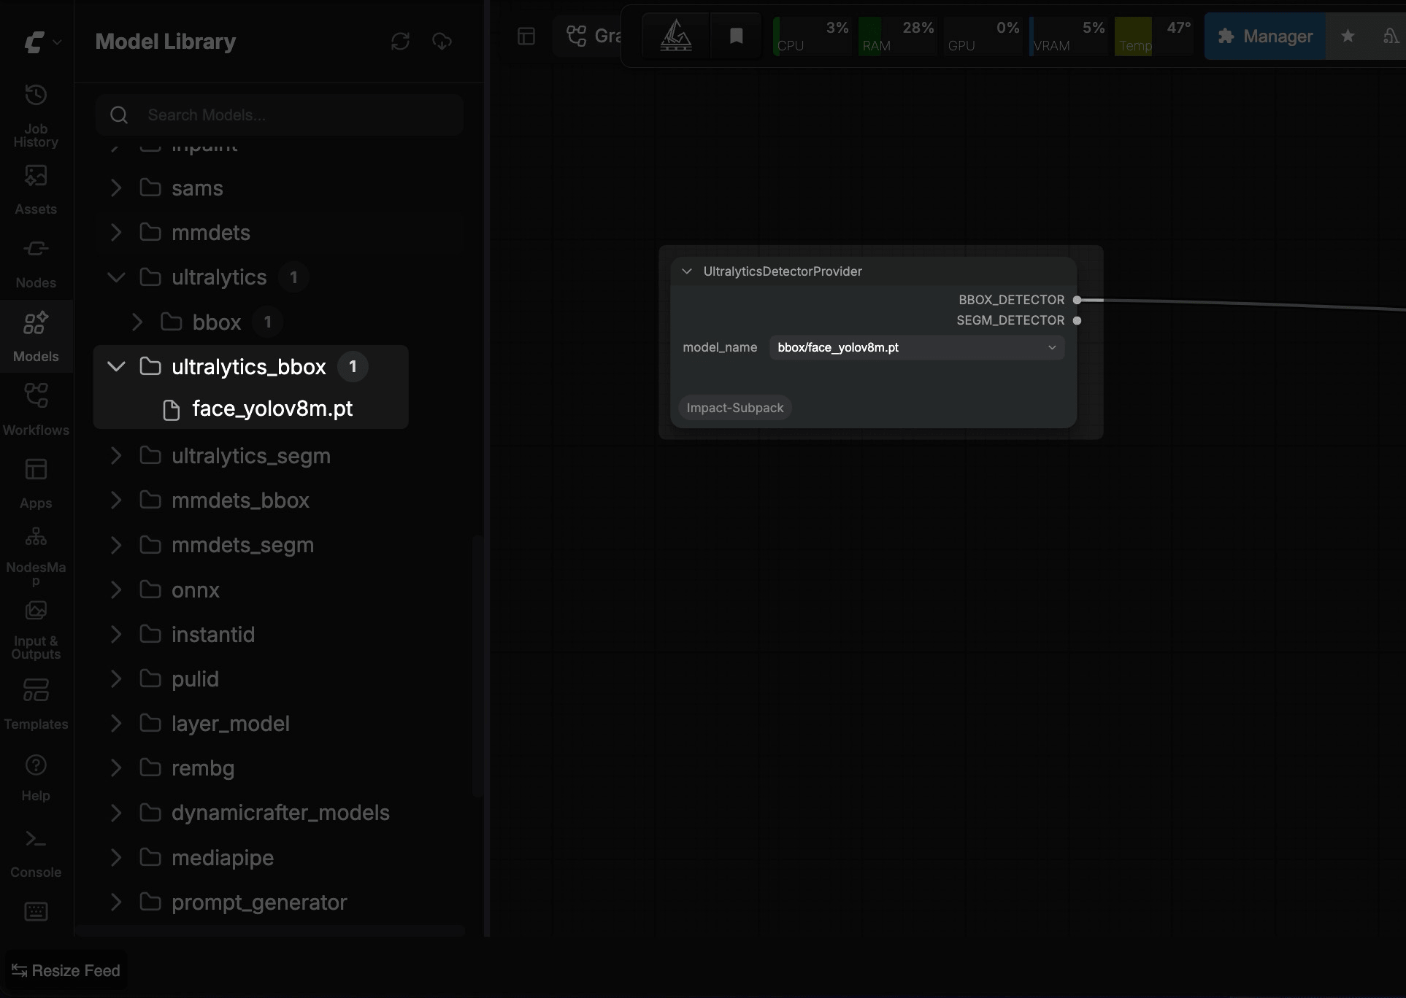This screenshot has height=998, width=1406.
Task: Expand the layer_model folder
Action: [x=116, y=724]
